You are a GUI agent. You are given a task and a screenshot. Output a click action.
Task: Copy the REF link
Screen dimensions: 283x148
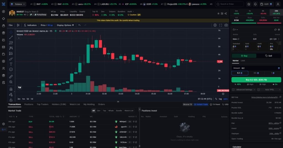tap(280, 97)
